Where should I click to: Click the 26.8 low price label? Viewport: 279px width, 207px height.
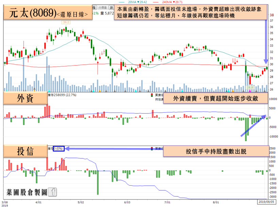pos(250,87)
